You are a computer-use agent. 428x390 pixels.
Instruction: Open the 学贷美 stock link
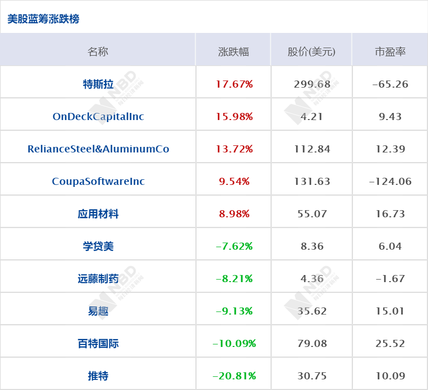tap(98, 246)
